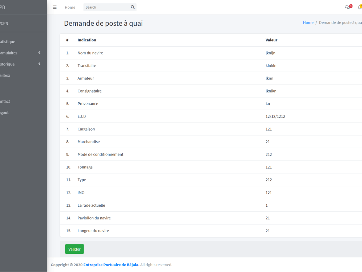Select the Armateur row label
362x272 pixels.
pyautogui.click(x=86, y=78)
